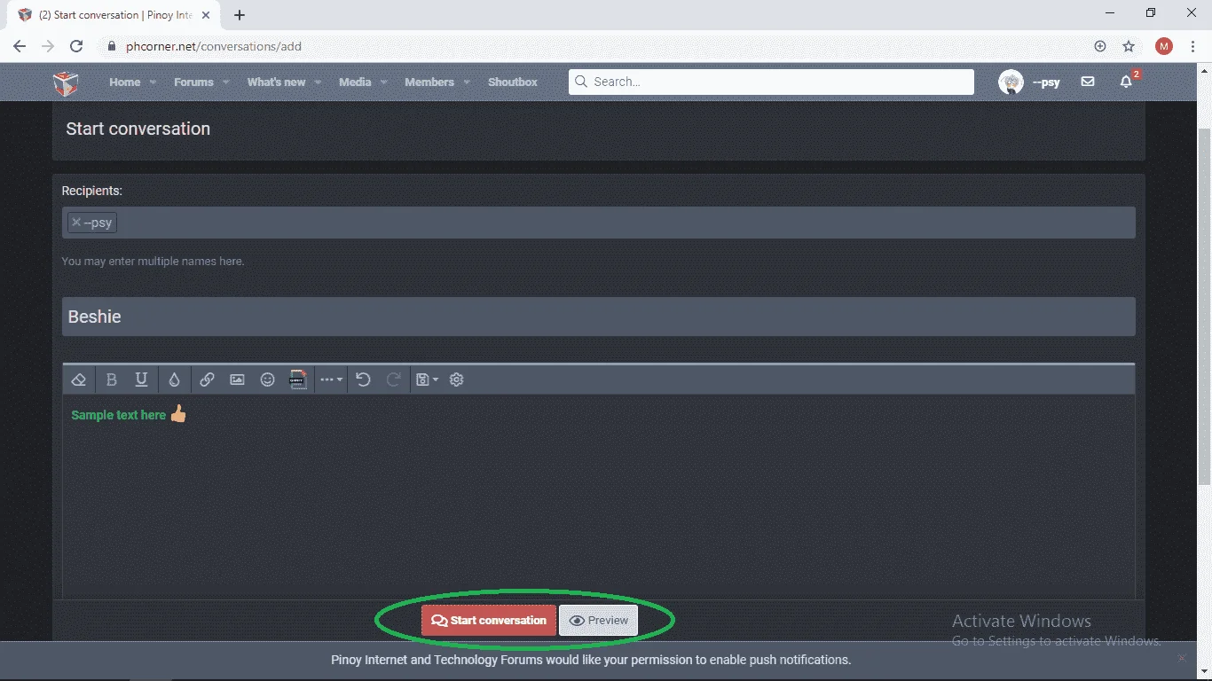Expand the Forums dropdown arrow
The width and height of the screenshot is (1212, 681).
[x=225, y=82]
